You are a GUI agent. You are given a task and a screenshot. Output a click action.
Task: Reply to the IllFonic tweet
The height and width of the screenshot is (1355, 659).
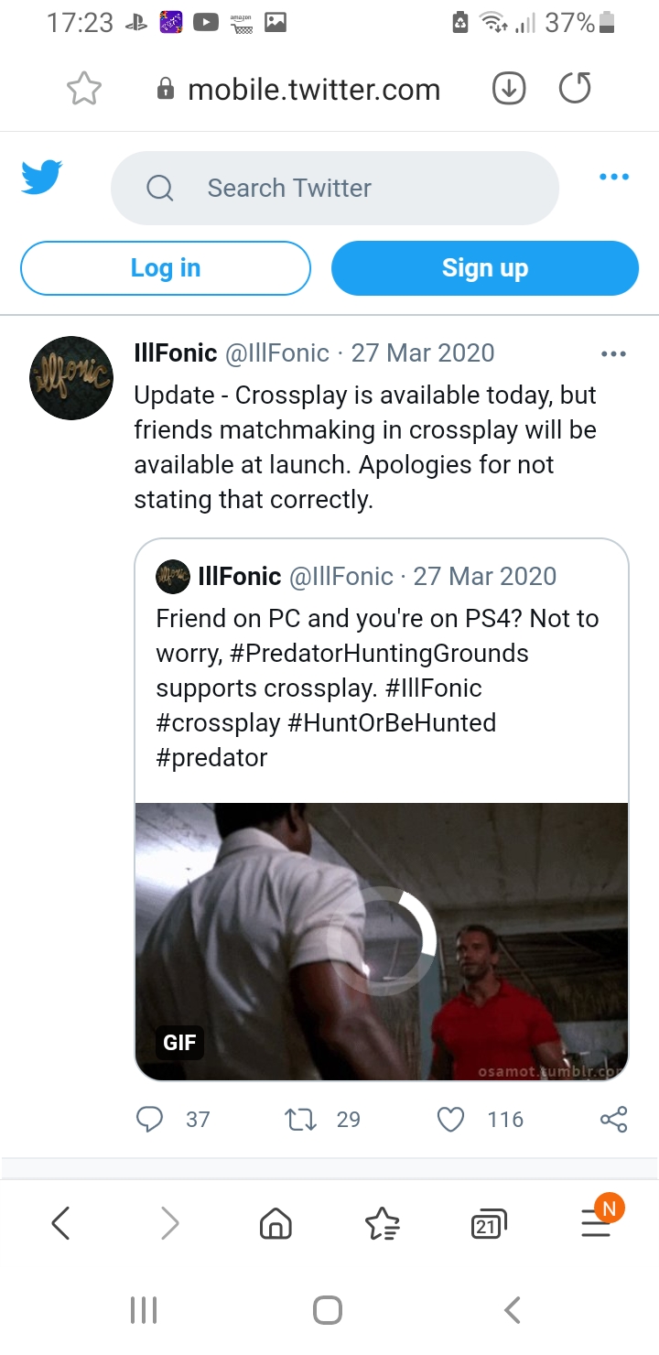click(149, 1119)
